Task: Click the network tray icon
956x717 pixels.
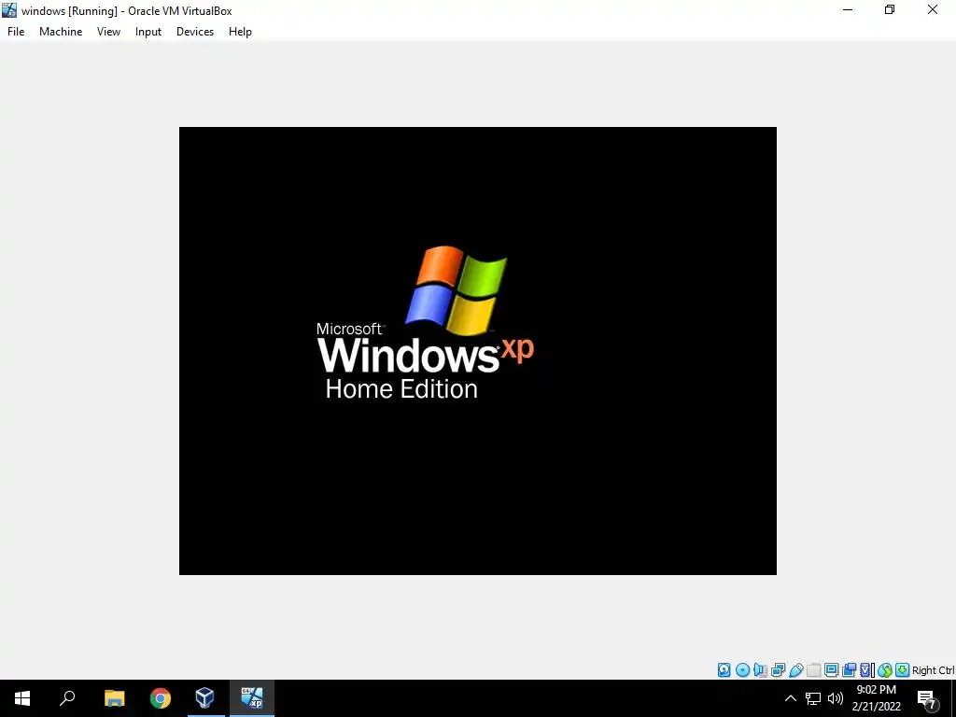Action: 813,698
